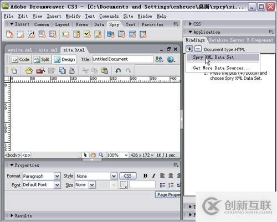Click the Undo arrow icon
Screen dimensions: 277x222
coord(118,70)
